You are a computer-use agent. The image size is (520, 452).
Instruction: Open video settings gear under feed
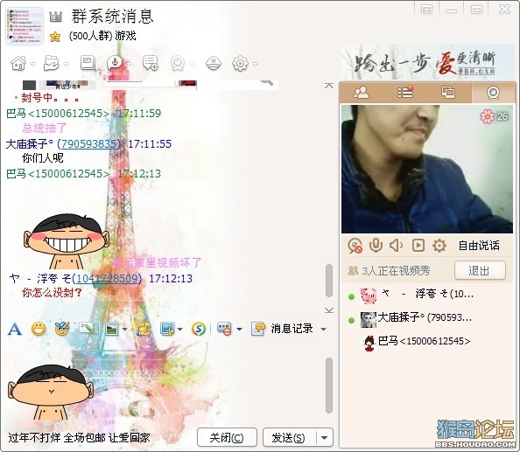coord(439,246)
